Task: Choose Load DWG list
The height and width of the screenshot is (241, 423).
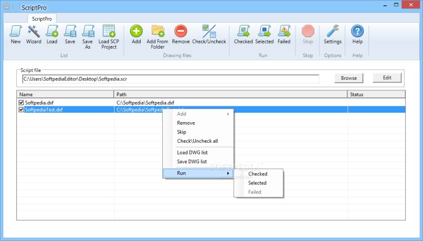Action: [x=198, y=153]
